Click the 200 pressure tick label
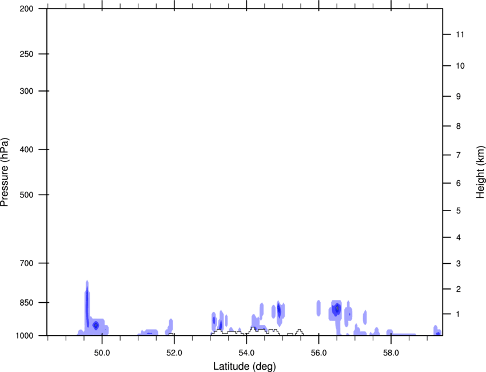486x372 pixels. 26,9
